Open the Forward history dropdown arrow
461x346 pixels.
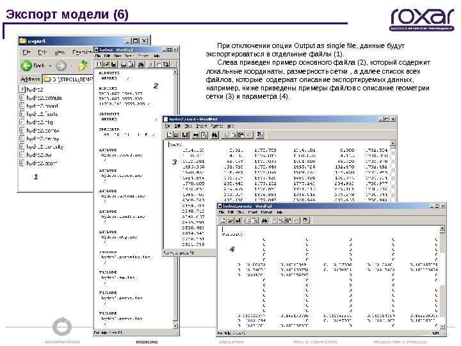point(72,65)
